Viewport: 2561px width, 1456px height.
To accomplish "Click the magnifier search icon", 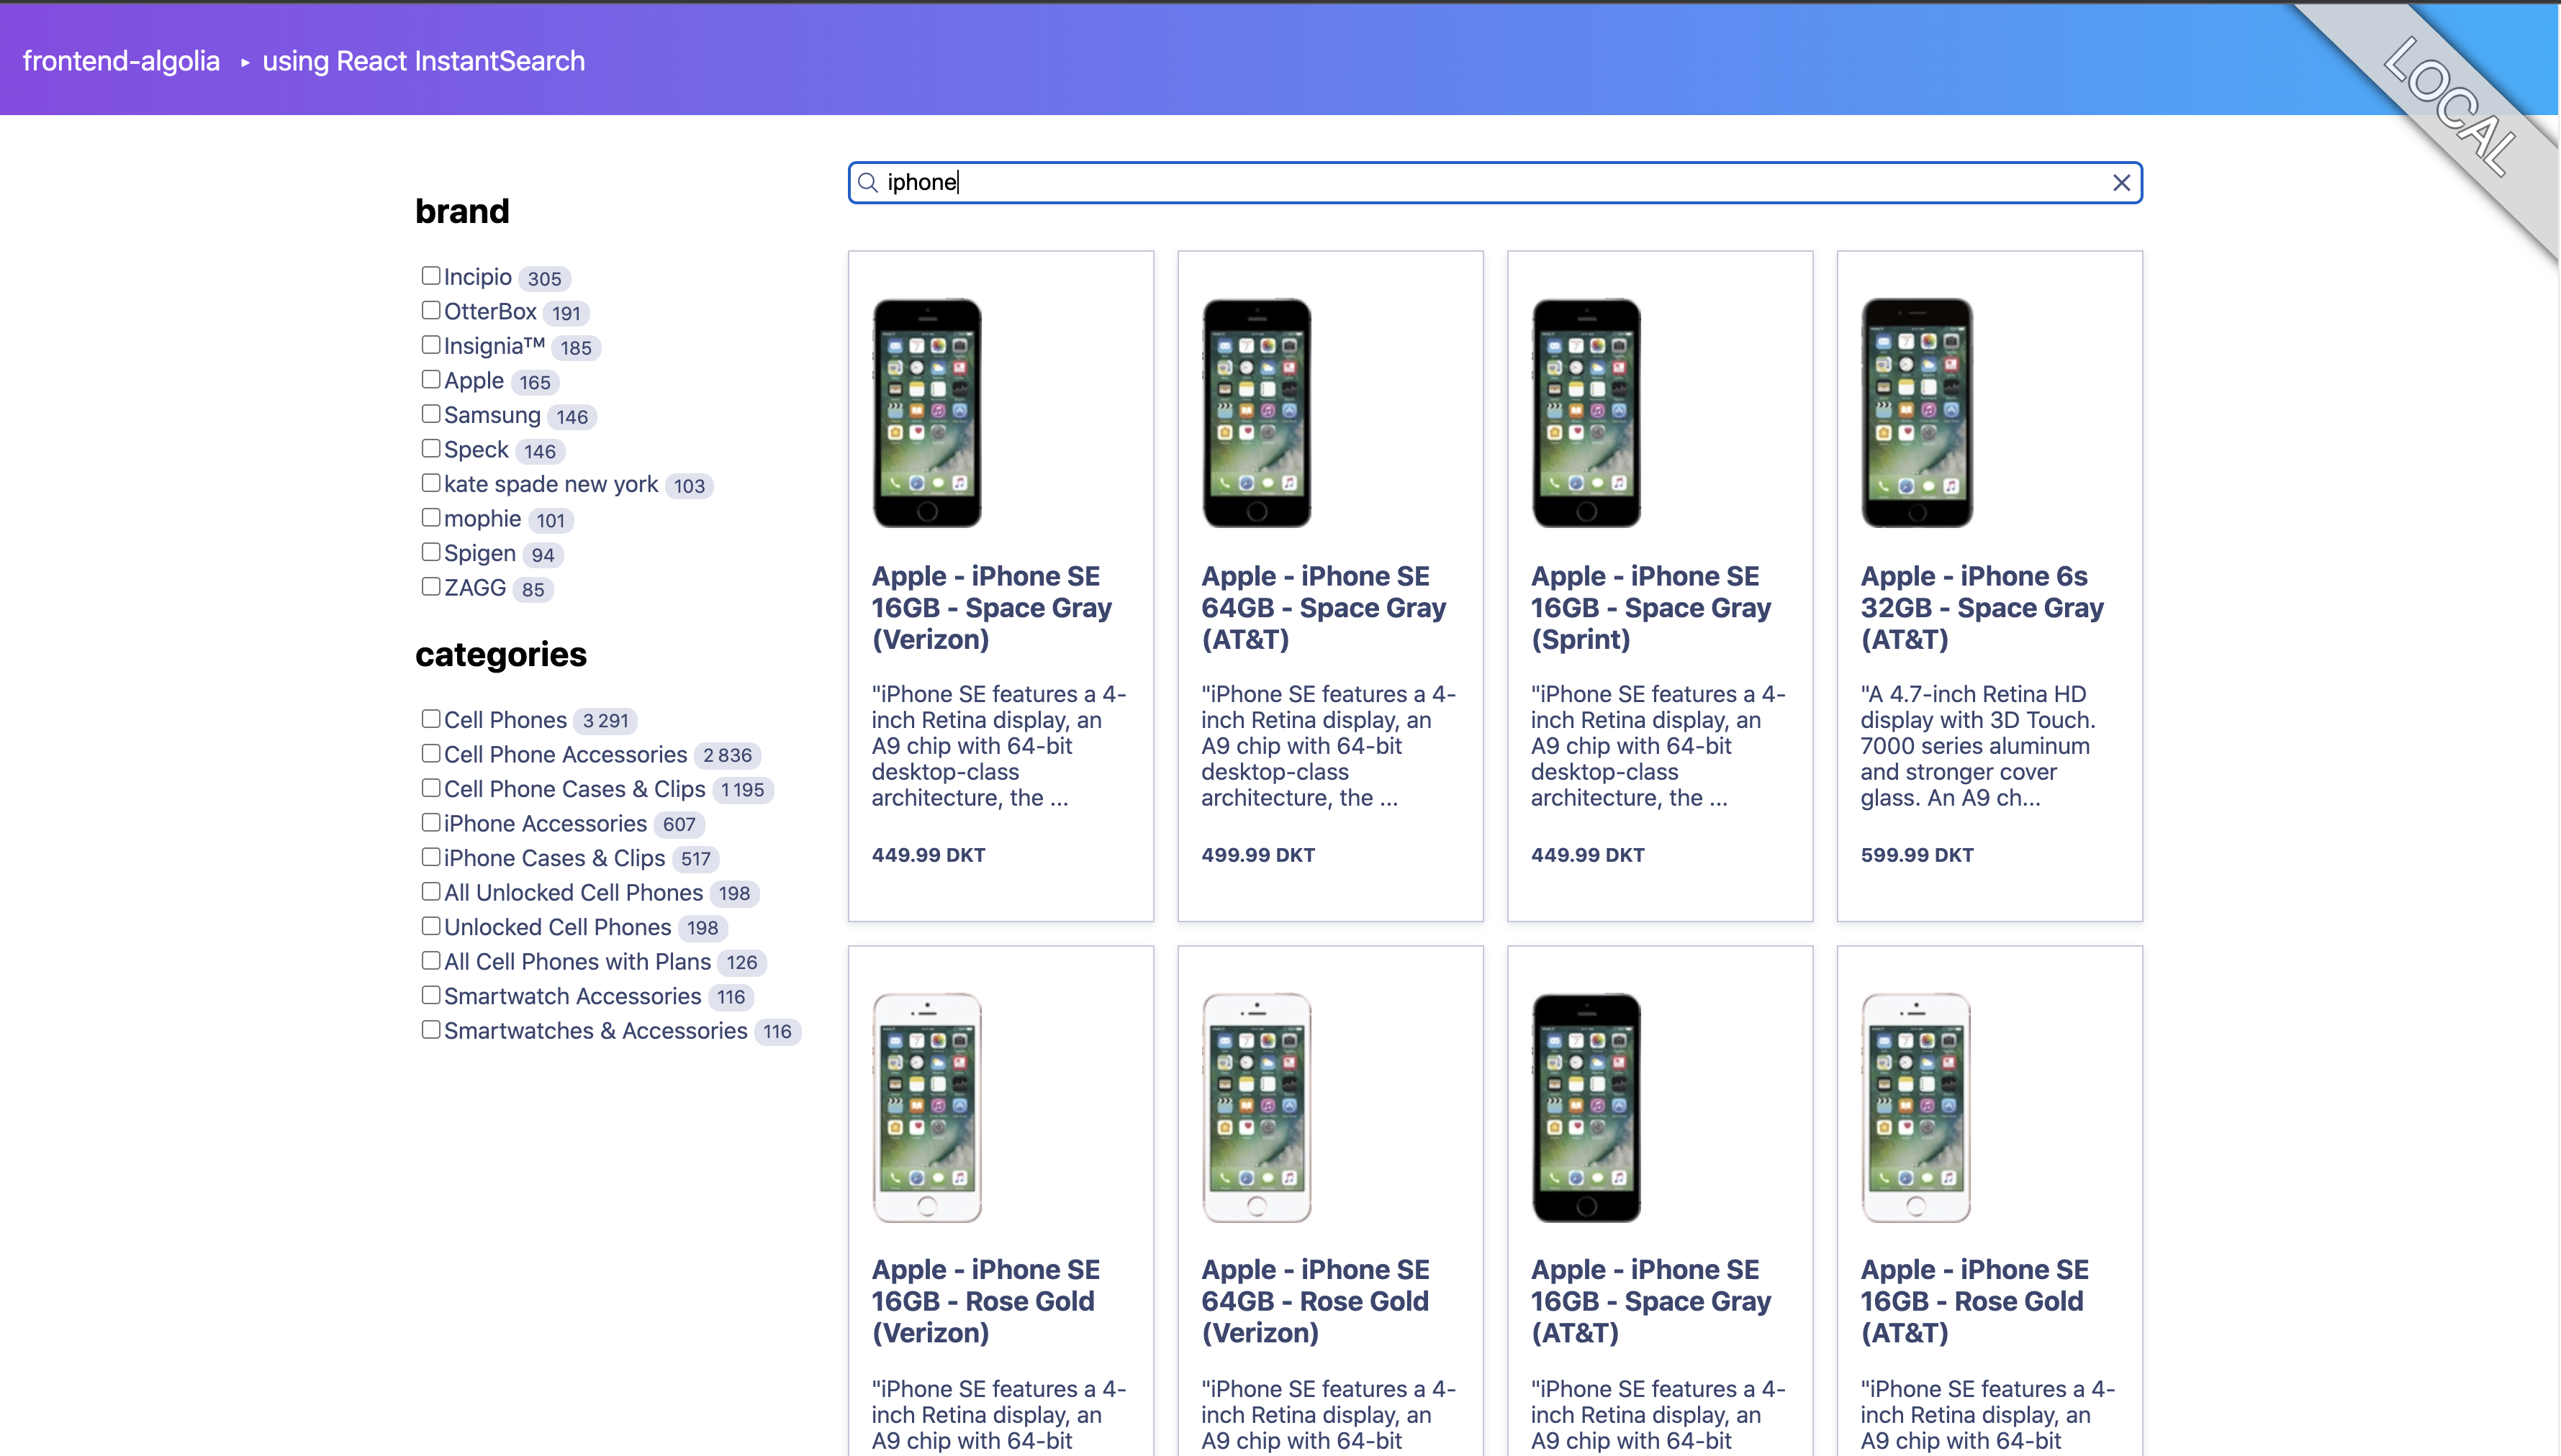I will (x=867, y=182).
